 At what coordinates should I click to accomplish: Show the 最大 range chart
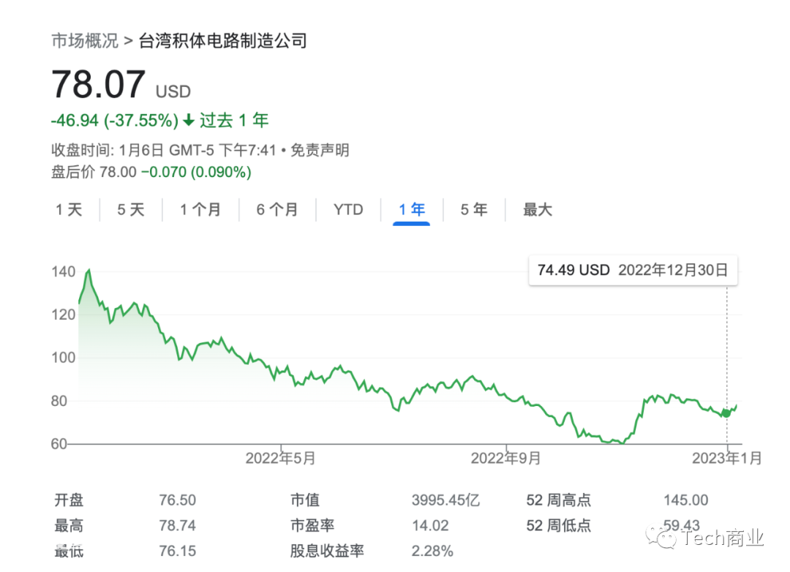538,210
